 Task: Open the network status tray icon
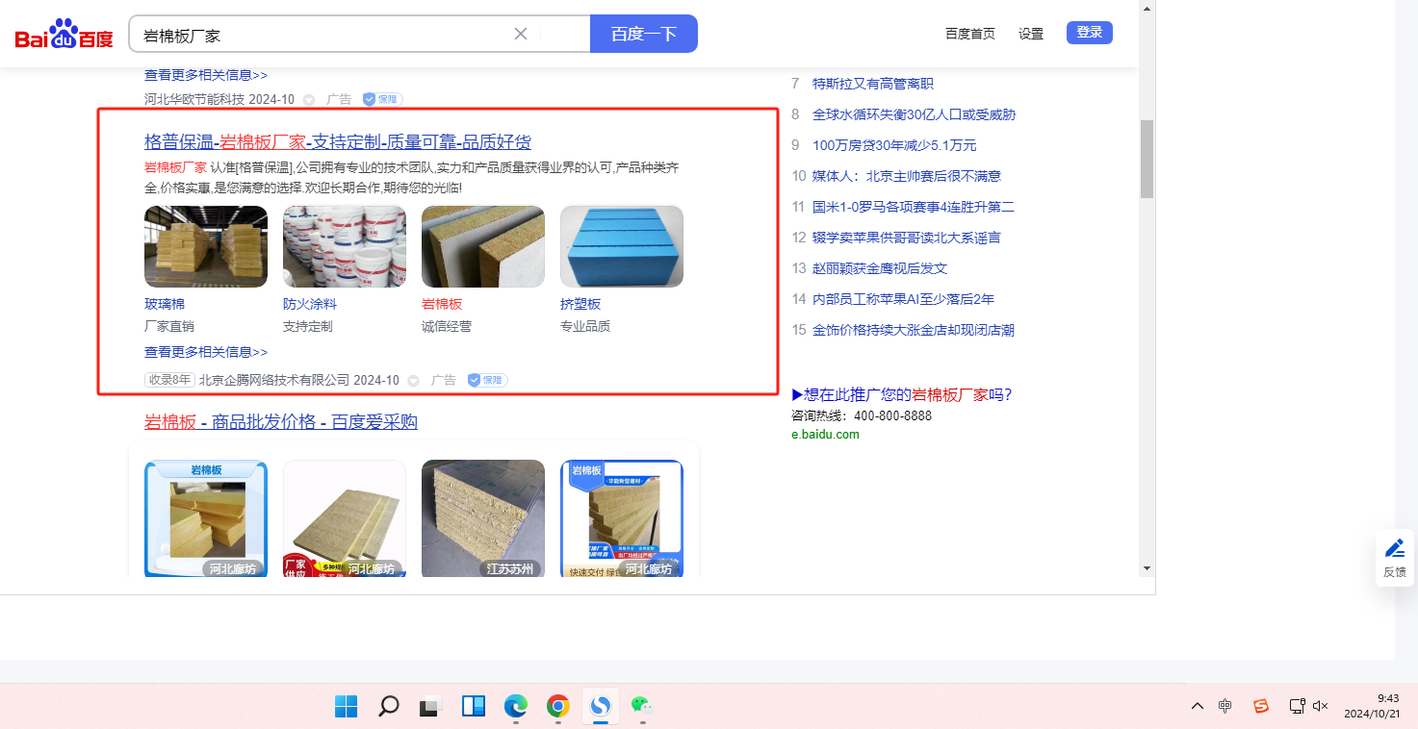1298,706
